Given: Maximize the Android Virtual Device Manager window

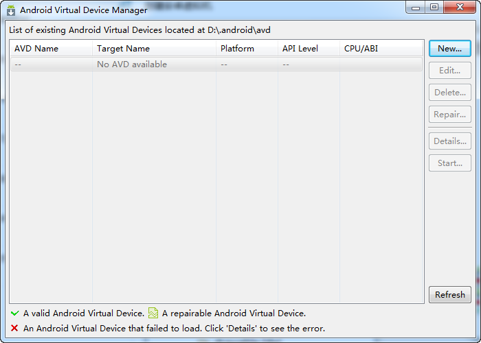Looking at the screenshot, I should click(x=434, y=7).
